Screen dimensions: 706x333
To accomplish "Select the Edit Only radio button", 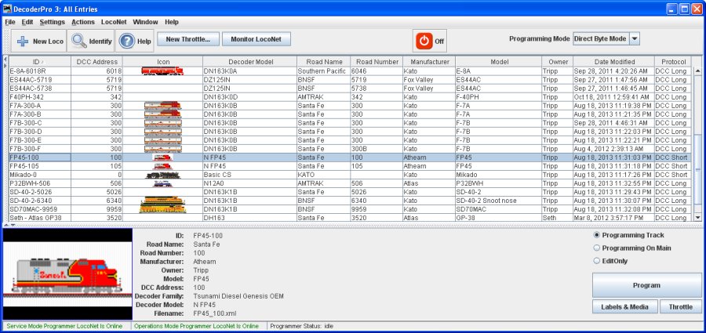I will (597, 260).
